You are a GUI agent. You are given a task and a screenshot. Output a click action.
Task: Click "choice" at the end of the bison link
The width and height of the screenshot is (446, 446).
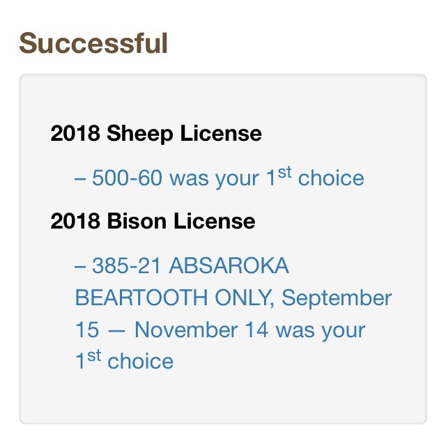[141, 362]
